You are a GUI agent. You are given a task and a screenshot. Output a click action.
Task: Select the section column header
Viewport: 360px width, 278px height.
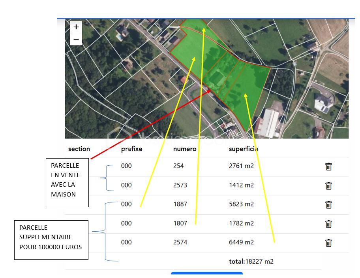pos(79,149)
